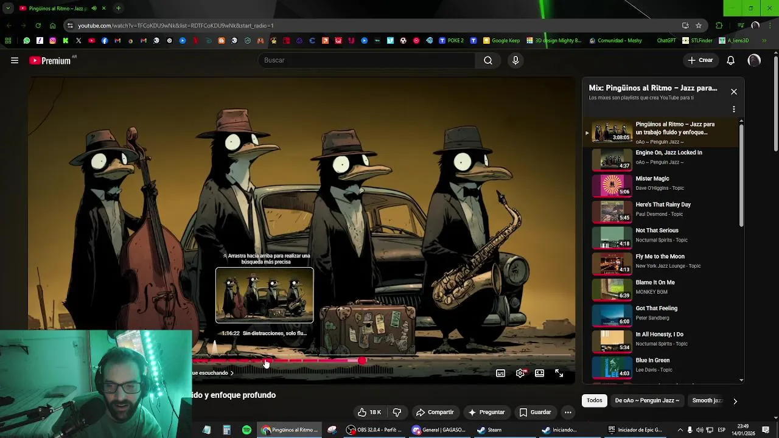The width and height of the screenshot is (779, 438).
Task: Open the YouTube guide hamburger menu
Action: pos(15,60)
